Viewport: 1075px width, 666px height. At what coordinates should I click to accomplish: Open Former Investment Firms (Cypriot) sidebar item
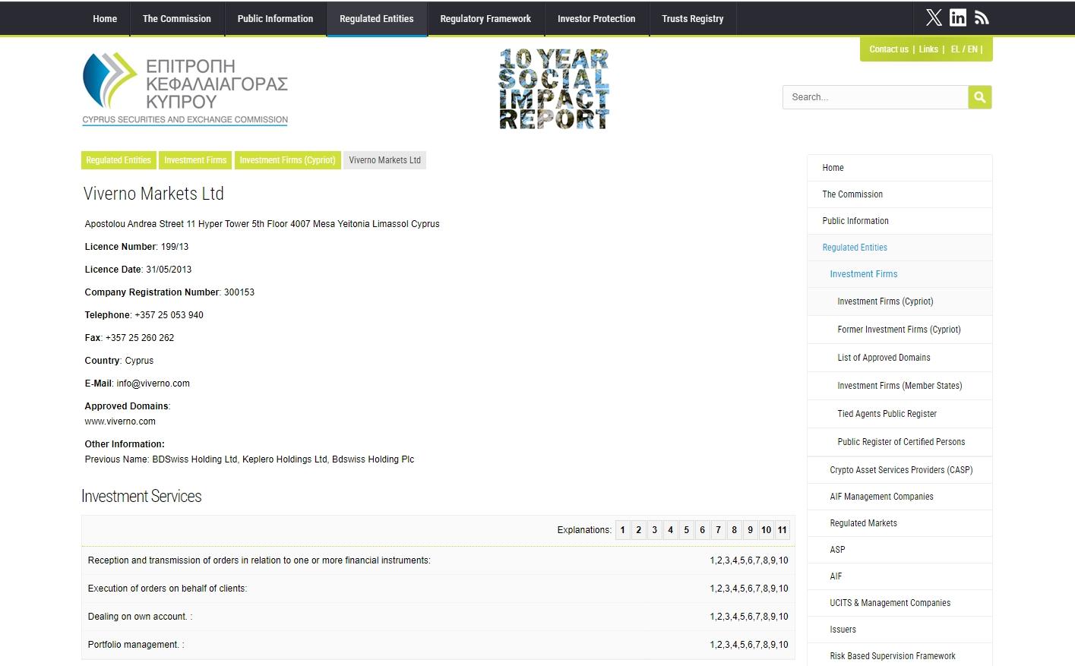(900, 330)
